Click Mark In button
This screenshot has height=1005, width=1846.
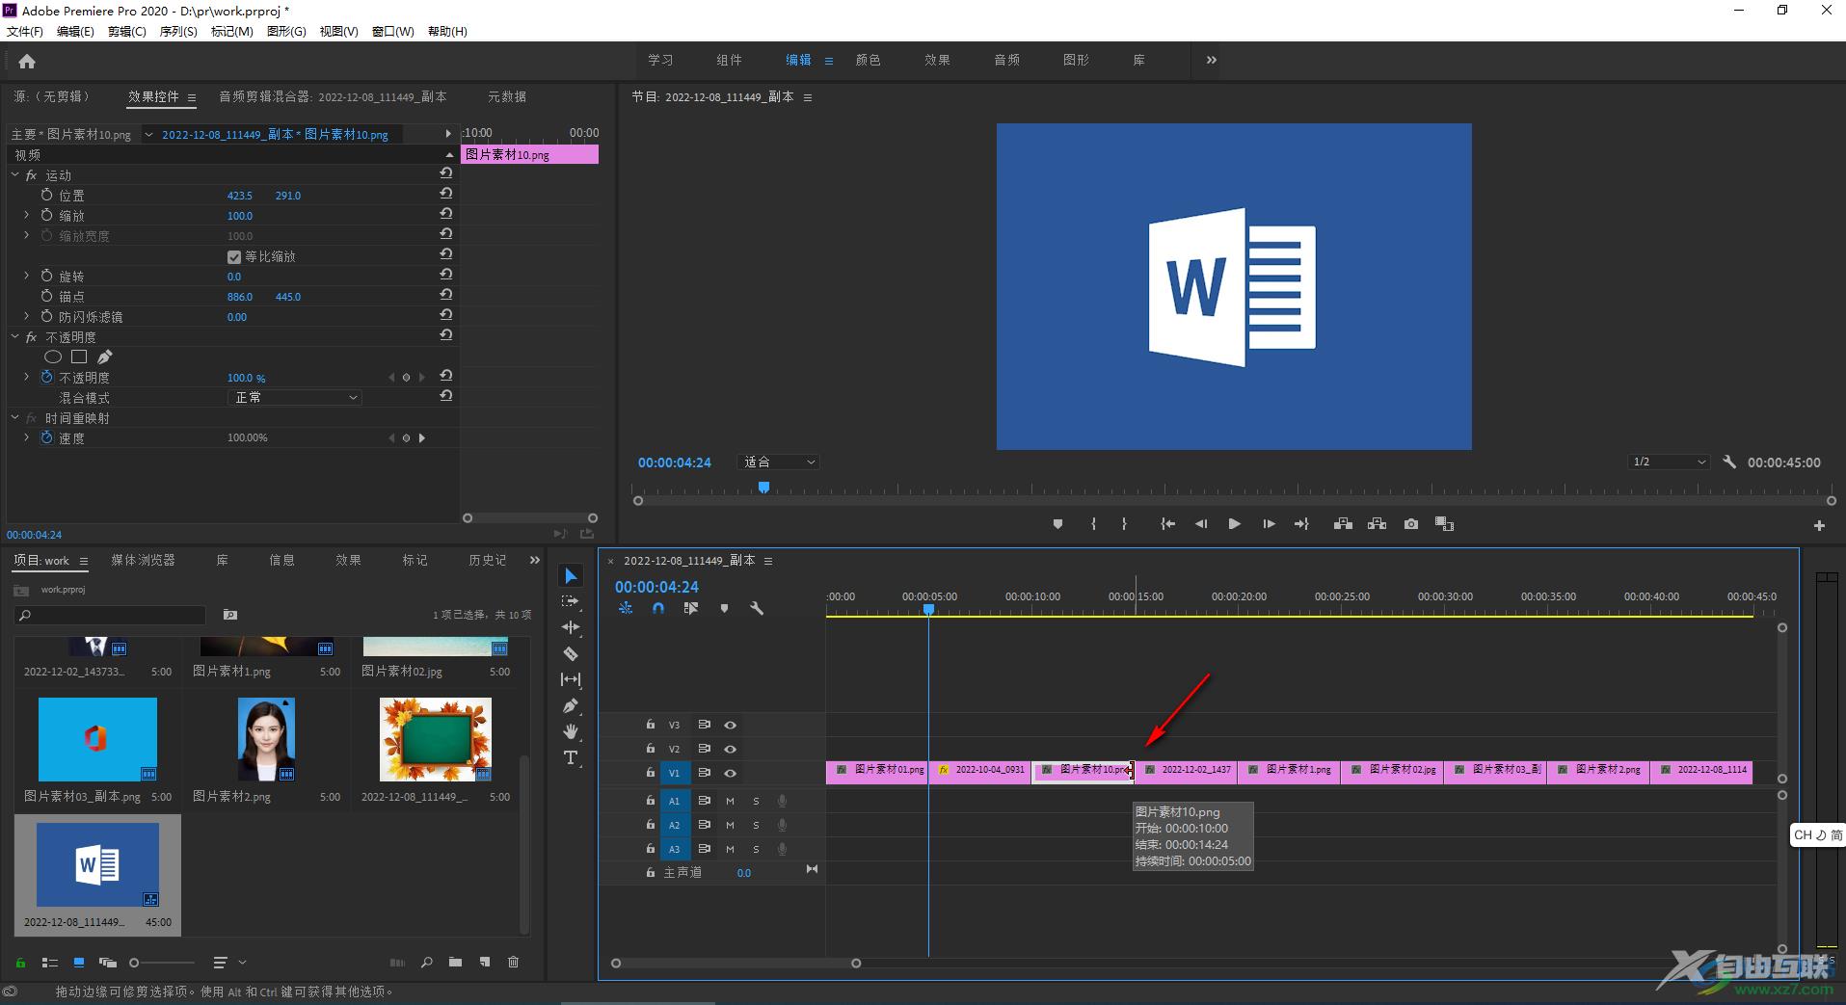click(x=1093, y=524)
